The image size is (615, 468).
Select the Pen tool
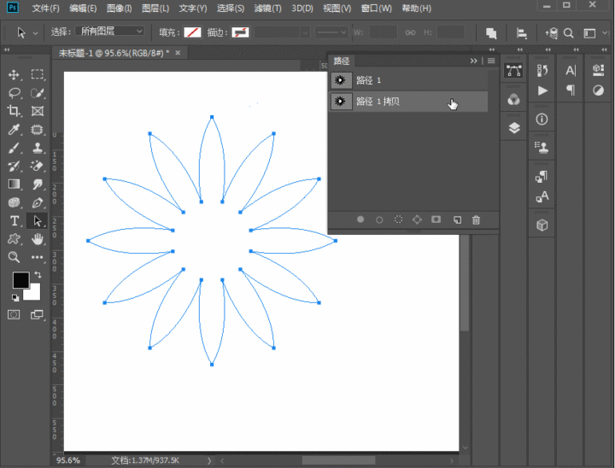point(38,202)
